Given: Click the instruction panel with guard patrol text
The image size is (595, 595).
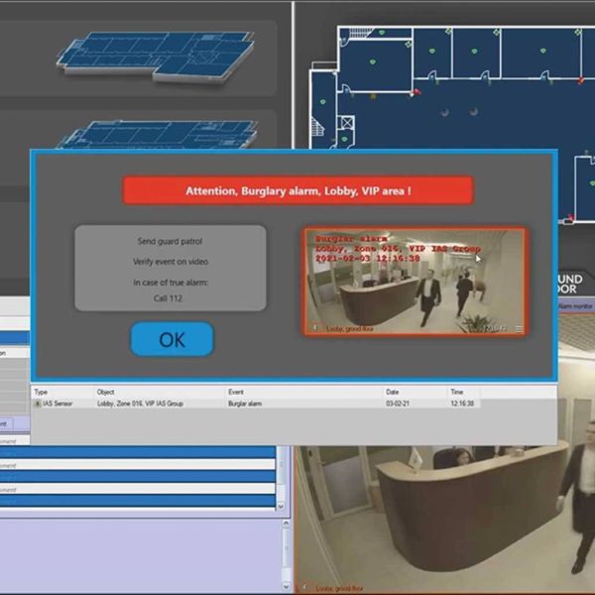Looking at the screenshot, I should (x=171, y=268).
